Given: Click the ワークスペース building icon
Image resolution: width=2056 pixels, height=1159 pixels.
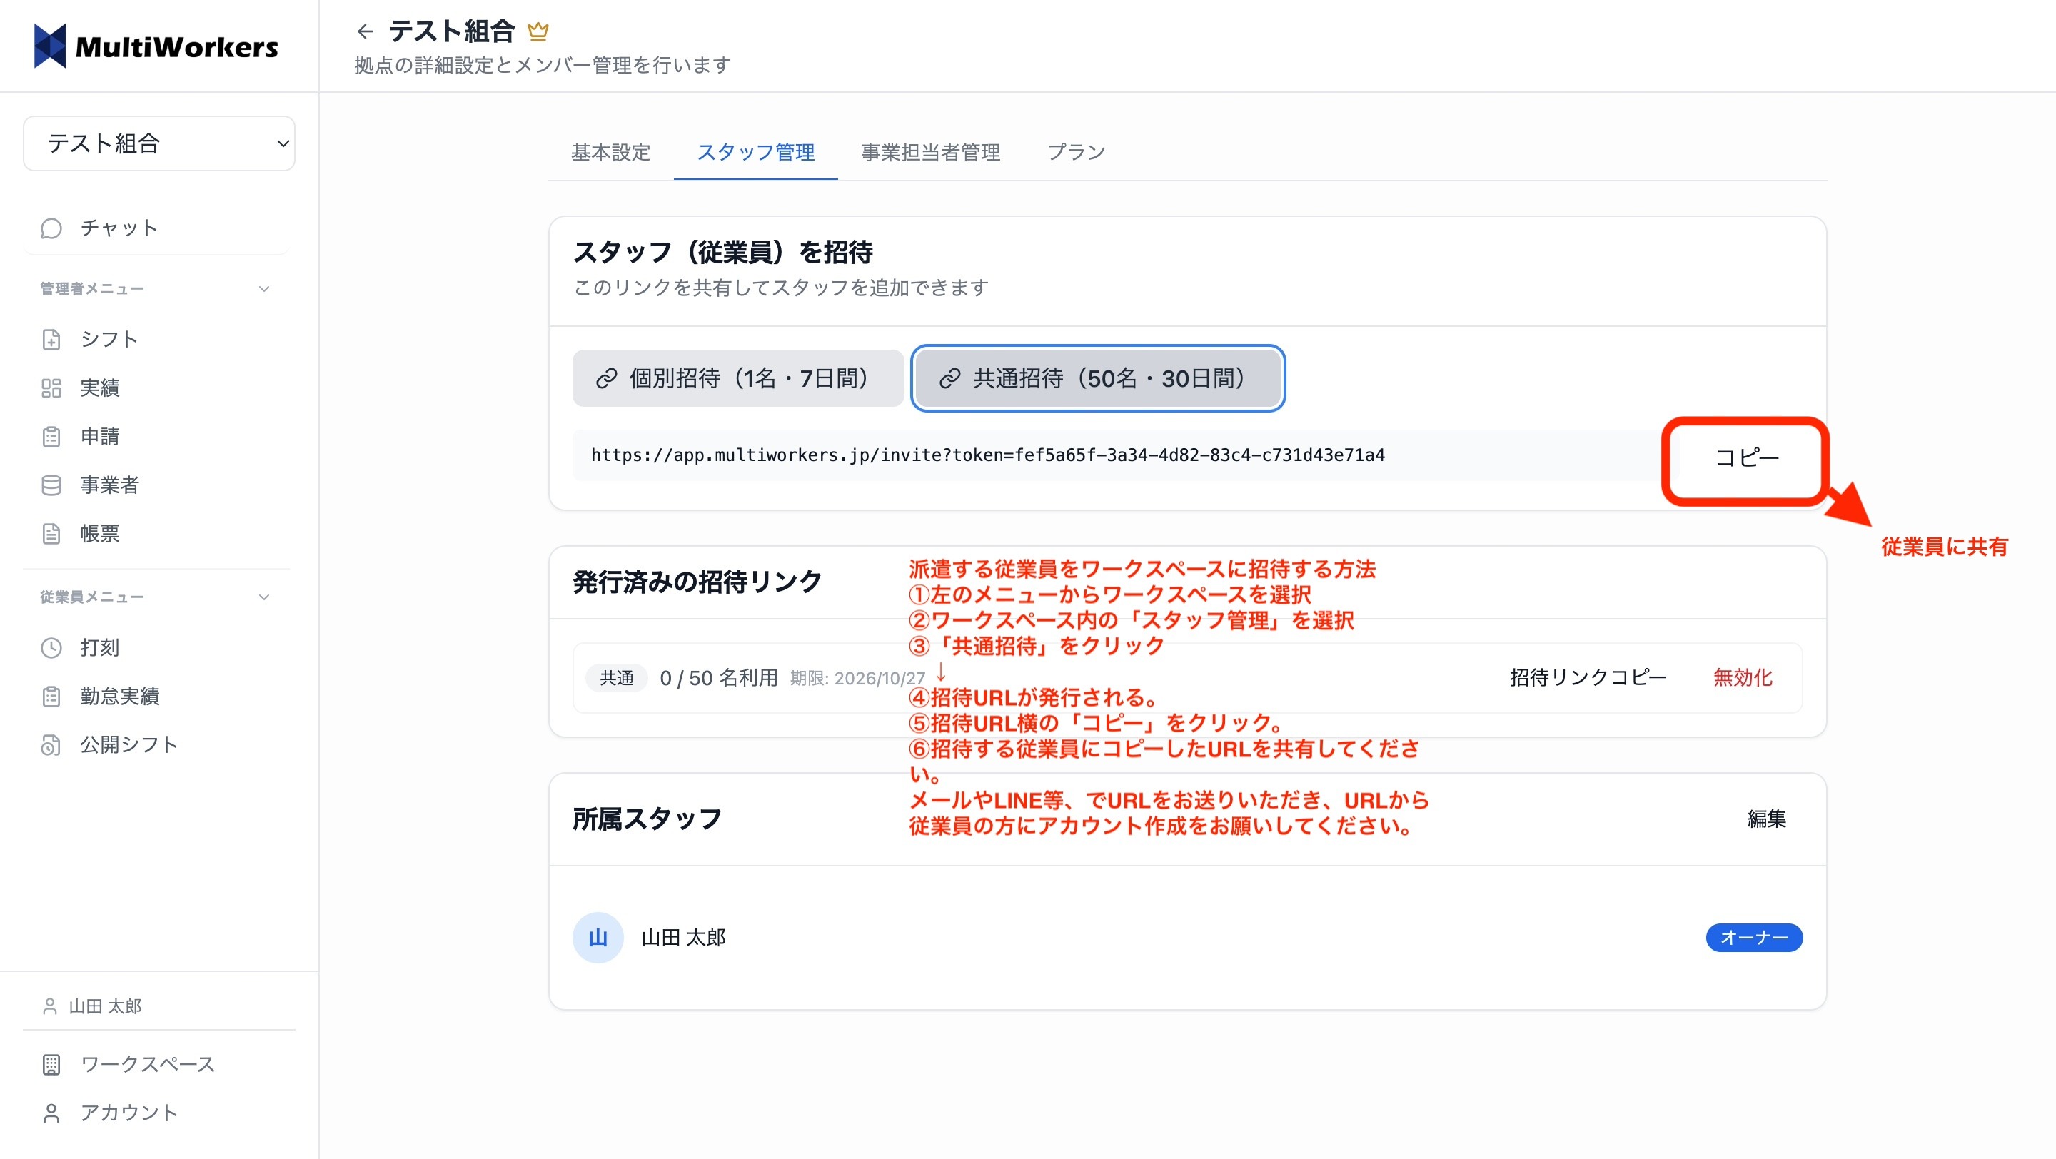Looking at the screenshot, I should tap(51, 1064).
